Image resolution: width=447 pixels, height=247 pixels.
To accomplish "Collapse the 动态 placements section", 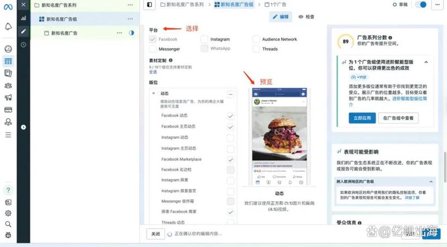I will 154,94.
